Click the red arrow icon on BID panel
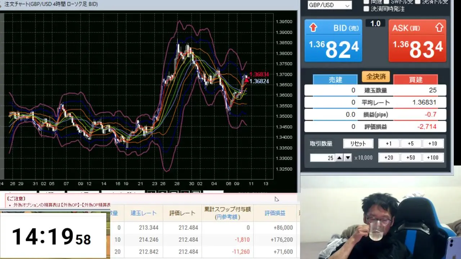 [x=313, y=28]
